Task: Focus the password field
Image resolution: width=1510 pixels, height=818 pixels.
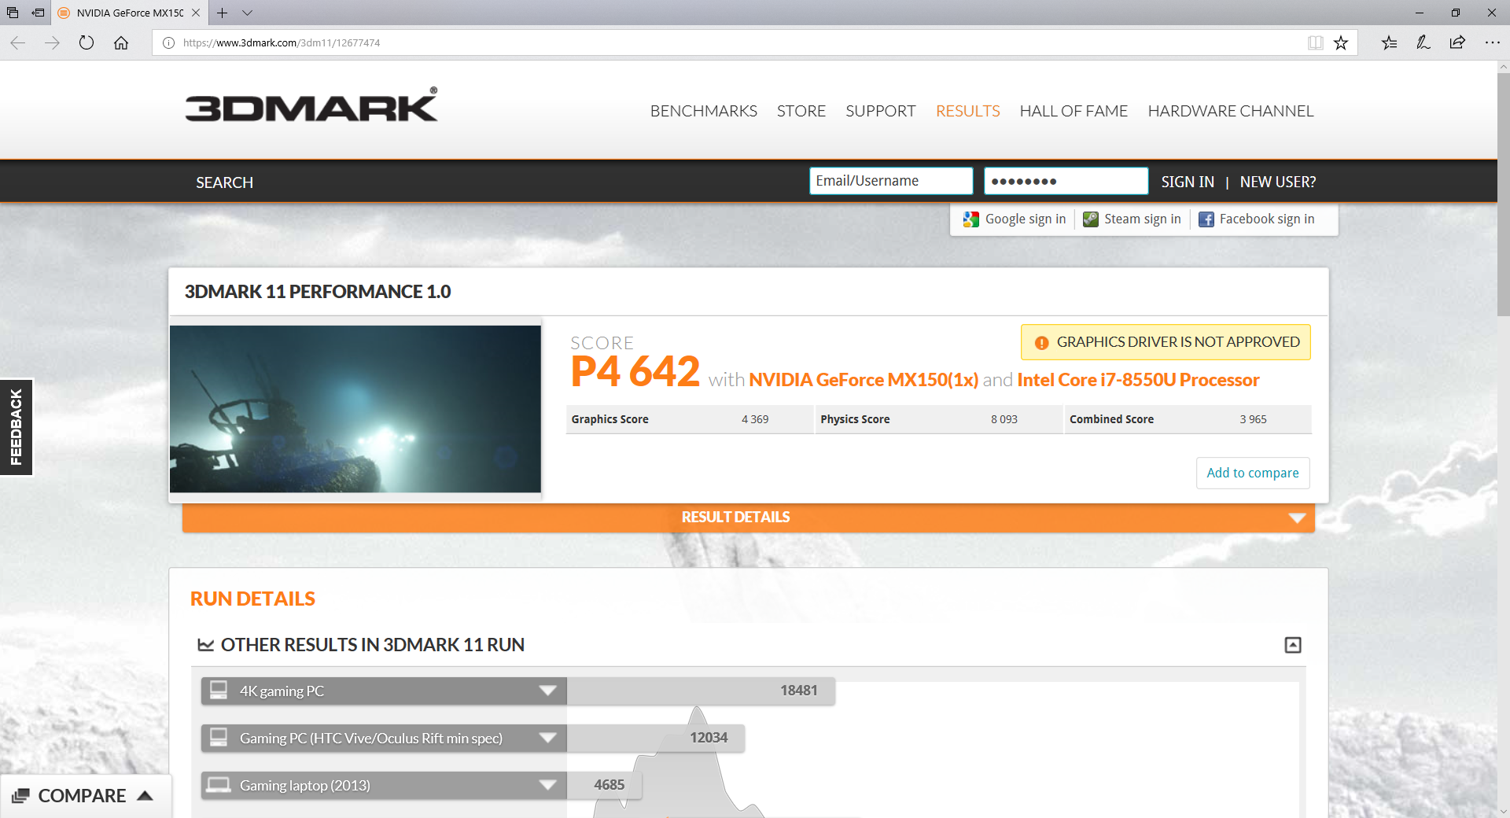Action: pyautogui.click(x=1066, y=181)
